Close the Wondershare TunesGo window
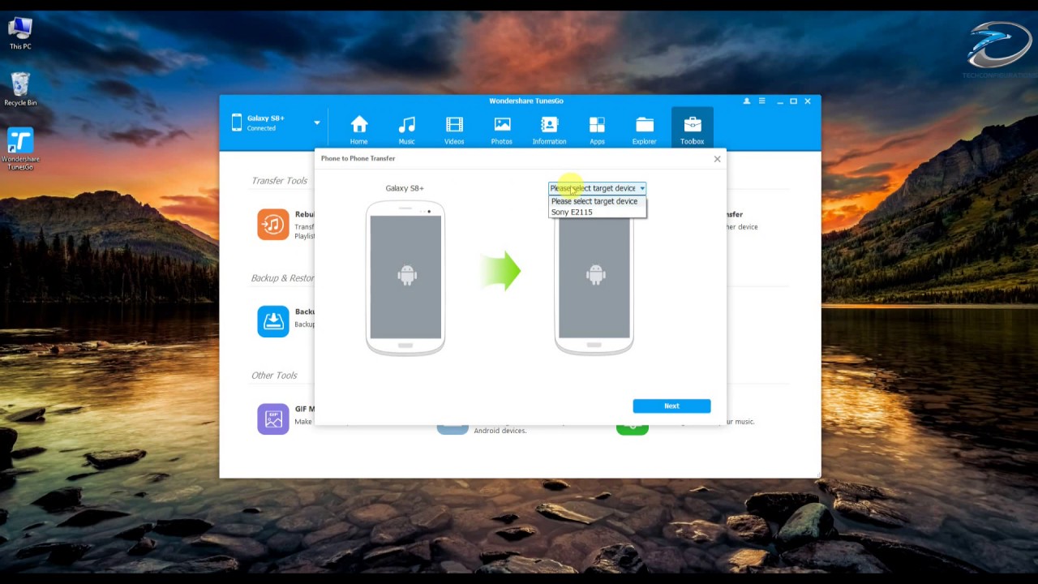The height and width of the screenshot is (584, 1038). click(x=808, y=101)
